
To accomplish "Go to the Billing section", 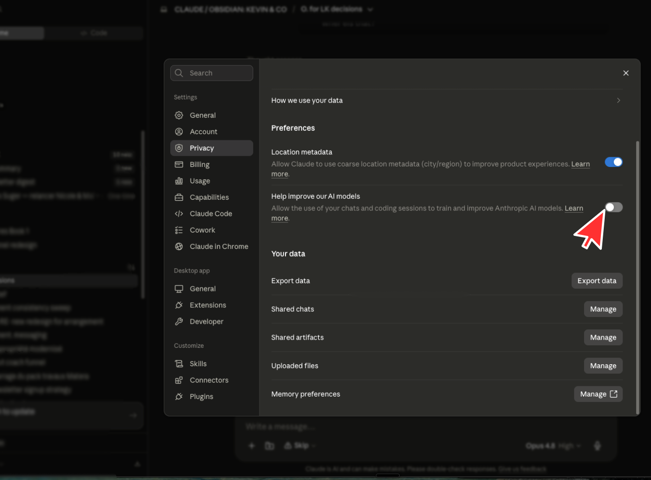I will click(211, 165).
